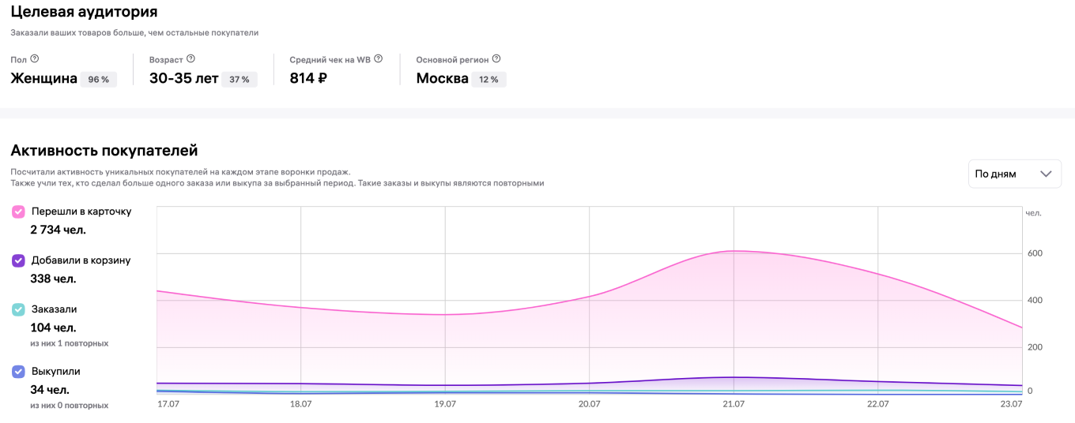
Task: Disable the Заказали series checkbox
Action: coord(18,309)
